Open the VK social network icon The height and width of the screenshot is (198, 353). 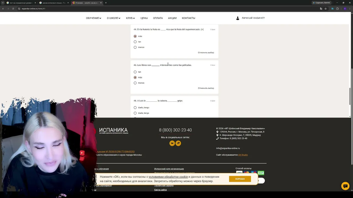coord(172,143)
